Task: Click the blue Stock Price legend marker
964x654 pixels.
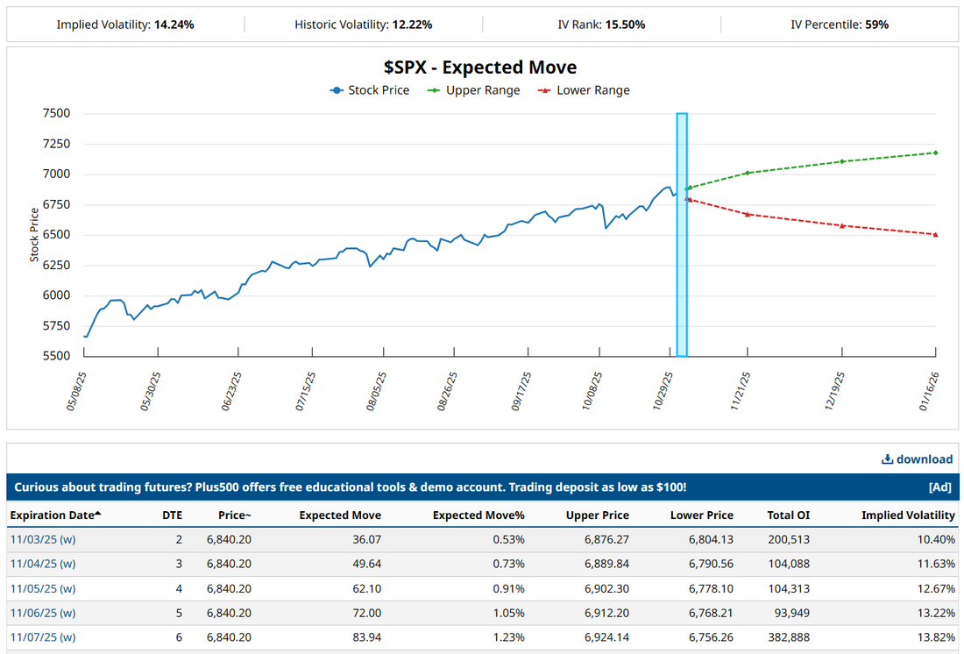Action: pos(337,90)
